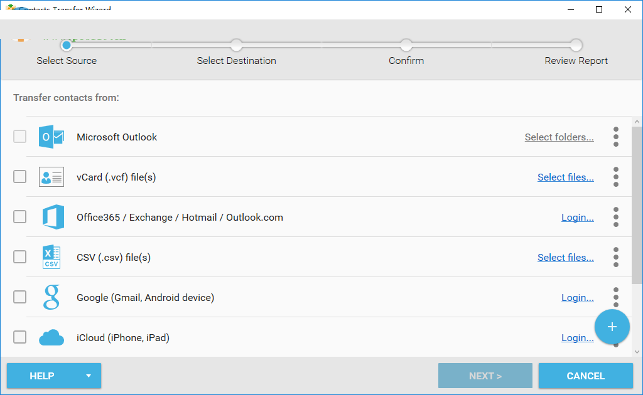Click the Microsoft Outlook icon

(x=51, y=137)
